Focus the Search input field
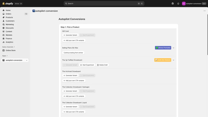This screenshot has width=208, height=117. [x=104, y=4]
